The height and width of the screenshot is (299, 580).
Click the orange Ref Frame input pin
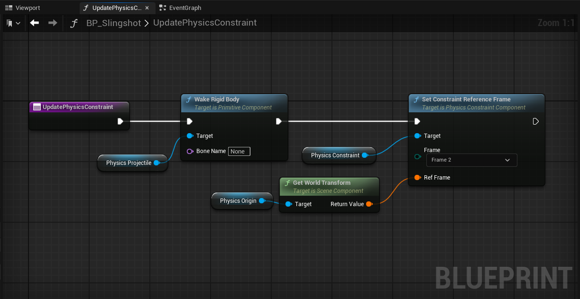click(x=417, y=178)
